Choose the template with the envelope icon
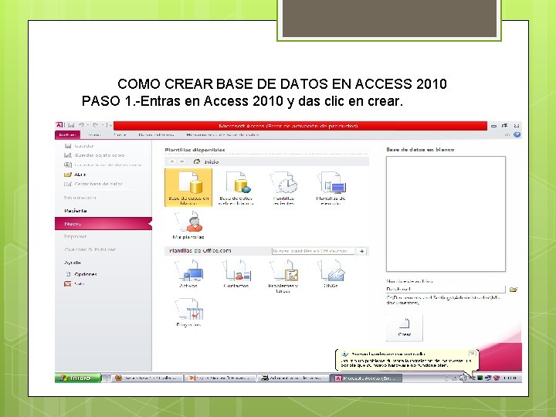556x417 pixels. click(331, 273)
